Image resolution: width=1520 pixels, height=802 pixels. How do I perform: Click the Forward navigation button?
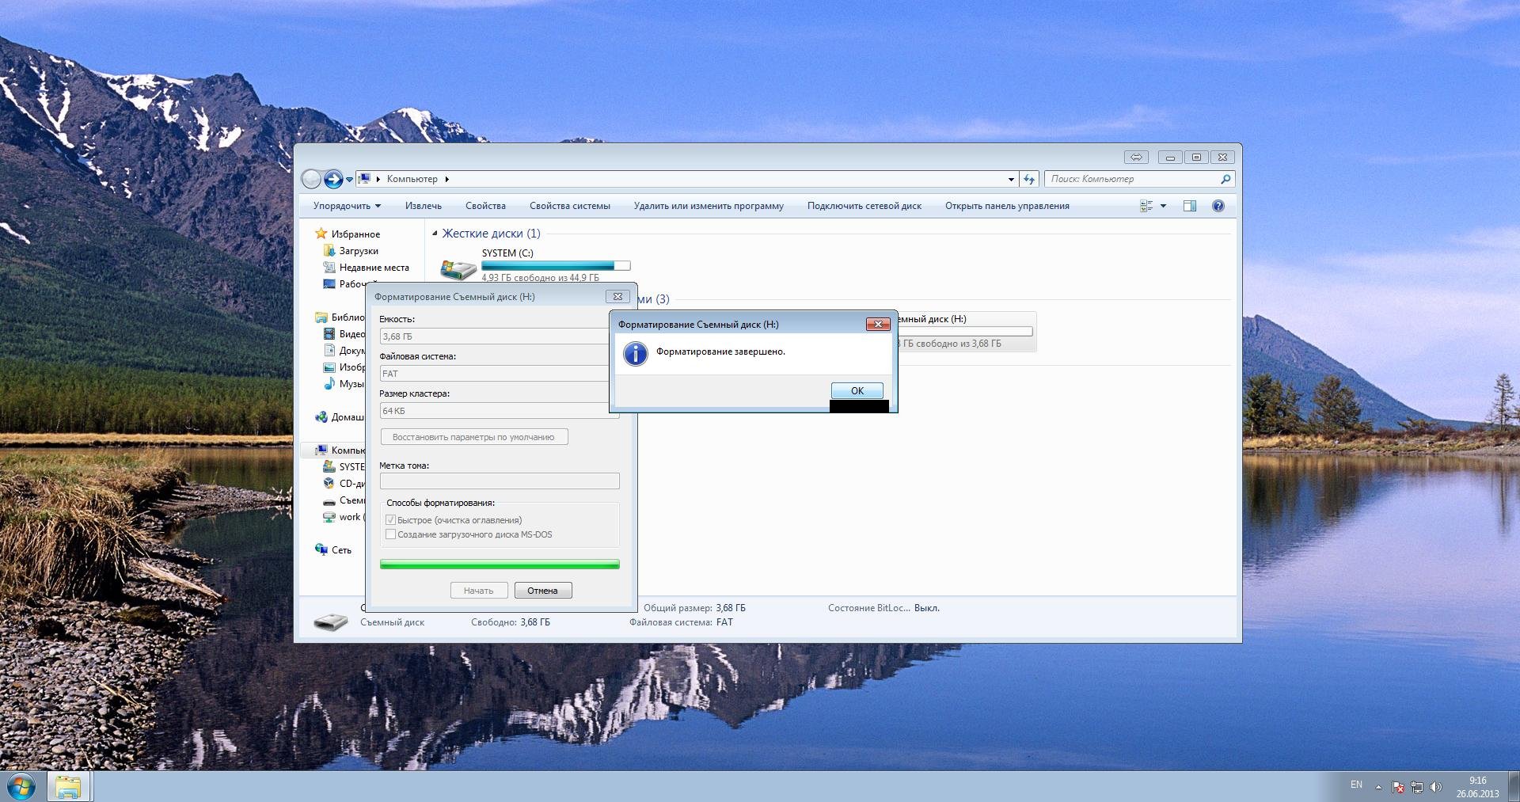(x=333, y=180)
